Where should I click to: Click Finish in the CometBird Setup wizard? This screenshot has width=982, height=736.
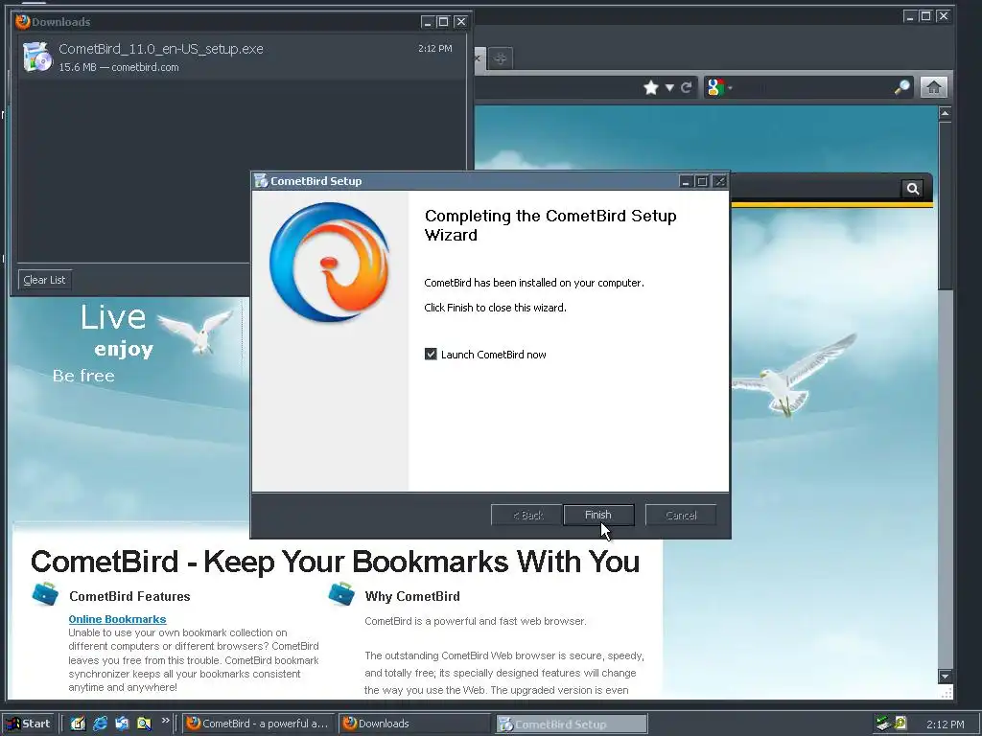pyautogui.click(x=598, y=515)
